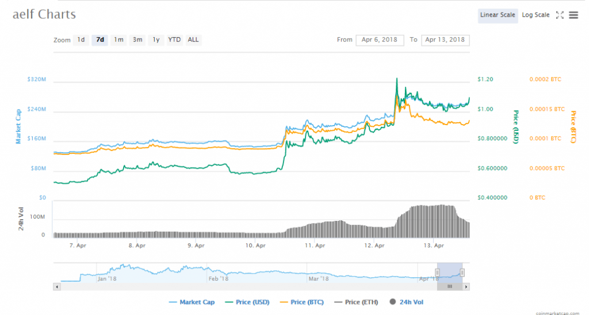The width and height of the screenshot is (589, 315).
Task: Click navigator left range handle
Action: [437, 273]
